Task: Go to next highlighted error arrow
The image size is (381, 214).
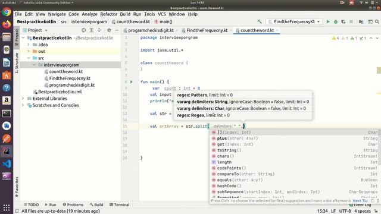Action: pos(377,38)
